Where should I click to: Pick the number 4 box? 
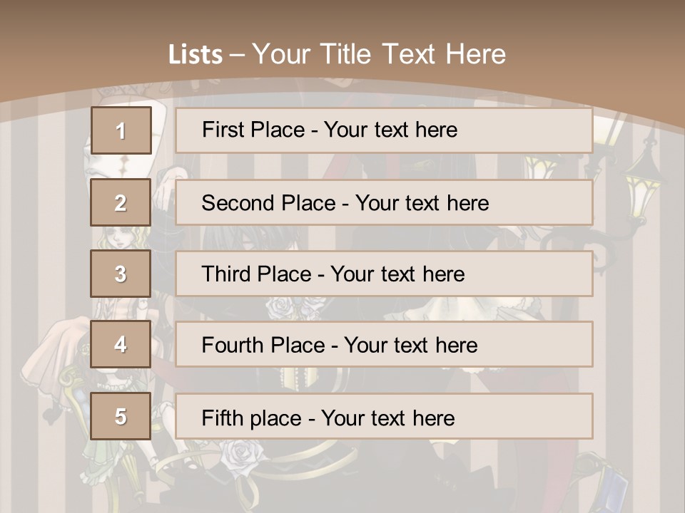pyautogui.click(x=121, y=345)
